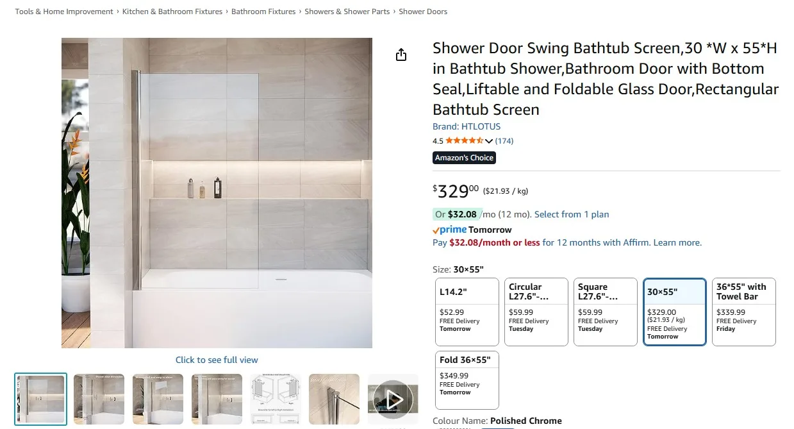Navigate to Shower Doors breadcrumb
The width and height of the screenshot is (794, 429).
coord(423,11)
